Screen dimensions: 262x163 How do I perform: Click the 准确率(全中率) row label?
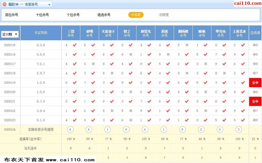[x=31, y=139]
